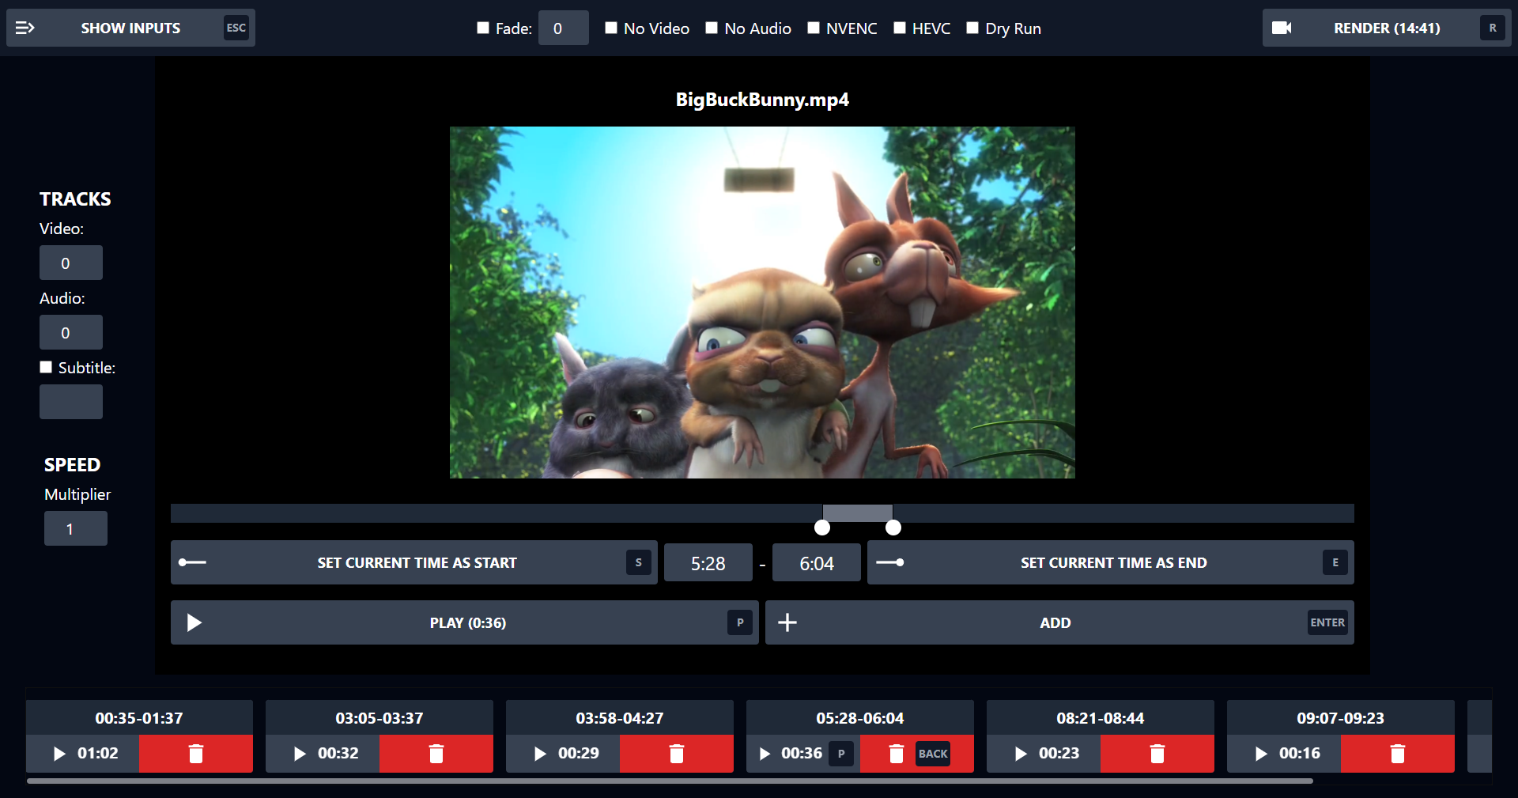Delete the 09:07-09:23 clip
This screenshot has height=798, width=1518.
pyautogui.click(x=1398, y=754)
